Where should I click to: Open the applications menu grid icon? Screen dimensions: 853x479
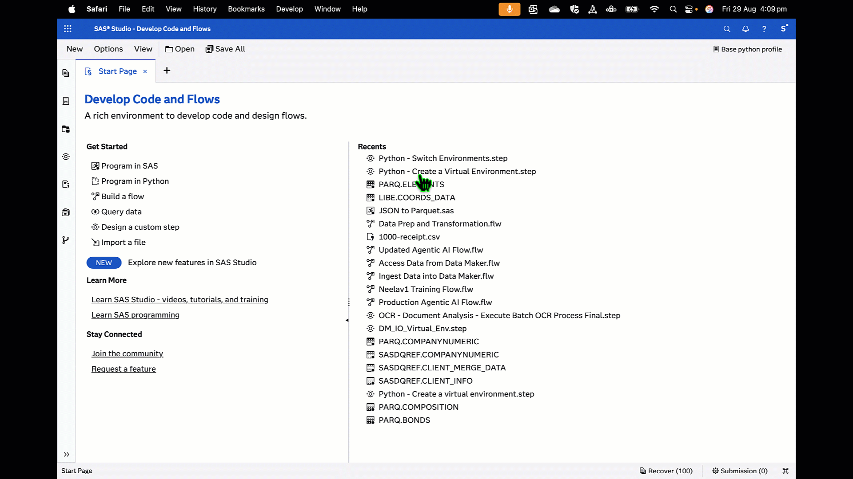click(x=68, y=29)
